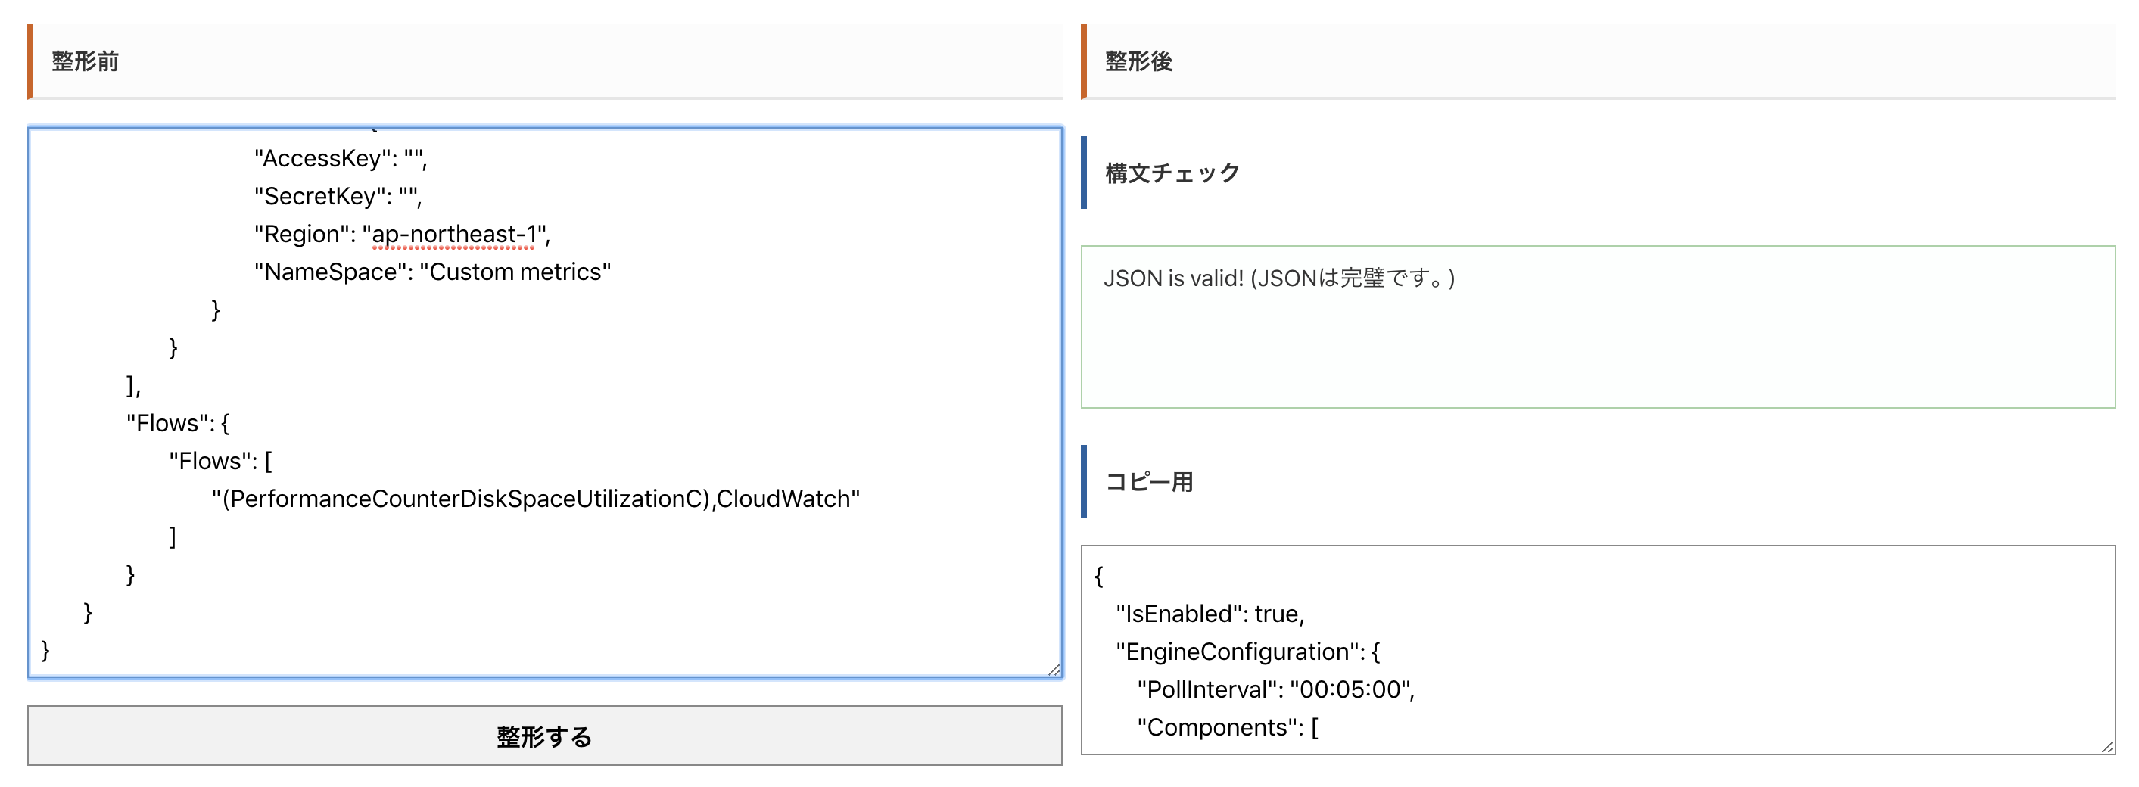This screenshot has width=2139, height=787.
Task: Click the opening brace in copy output
Action: 1099,576
